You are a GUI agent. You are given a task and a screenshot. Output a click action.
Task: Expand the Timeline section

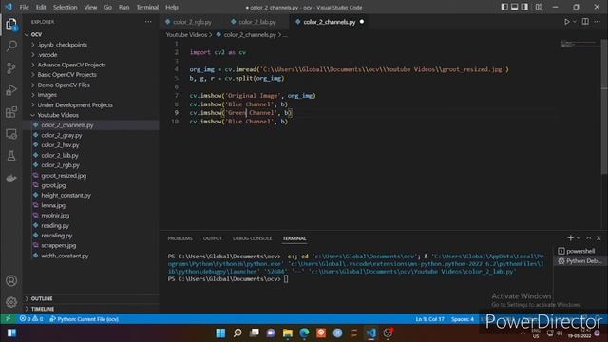coord(91,309)
